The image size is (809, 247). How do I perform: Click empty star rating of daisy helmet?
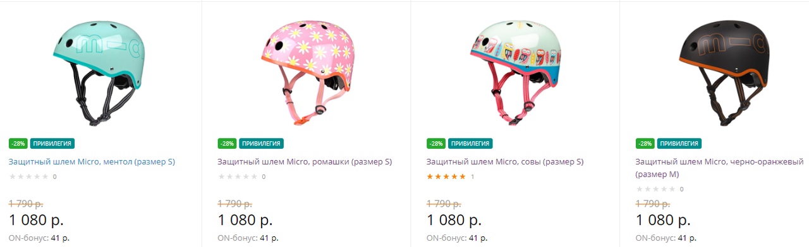click(237, 177)
